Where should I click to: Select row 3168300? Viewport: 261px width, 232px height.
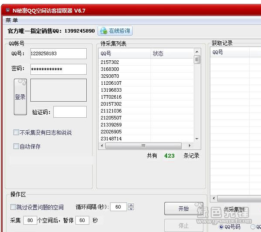pos(146,69)
